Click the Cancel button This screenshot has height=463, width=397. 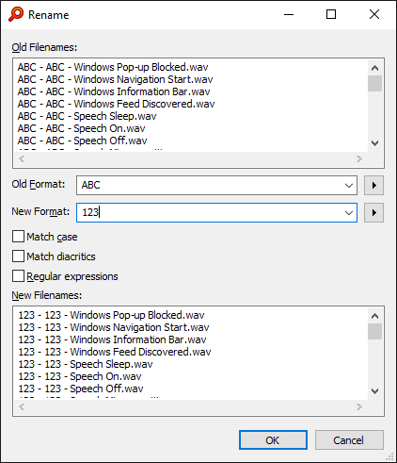(x=349, y=440)
